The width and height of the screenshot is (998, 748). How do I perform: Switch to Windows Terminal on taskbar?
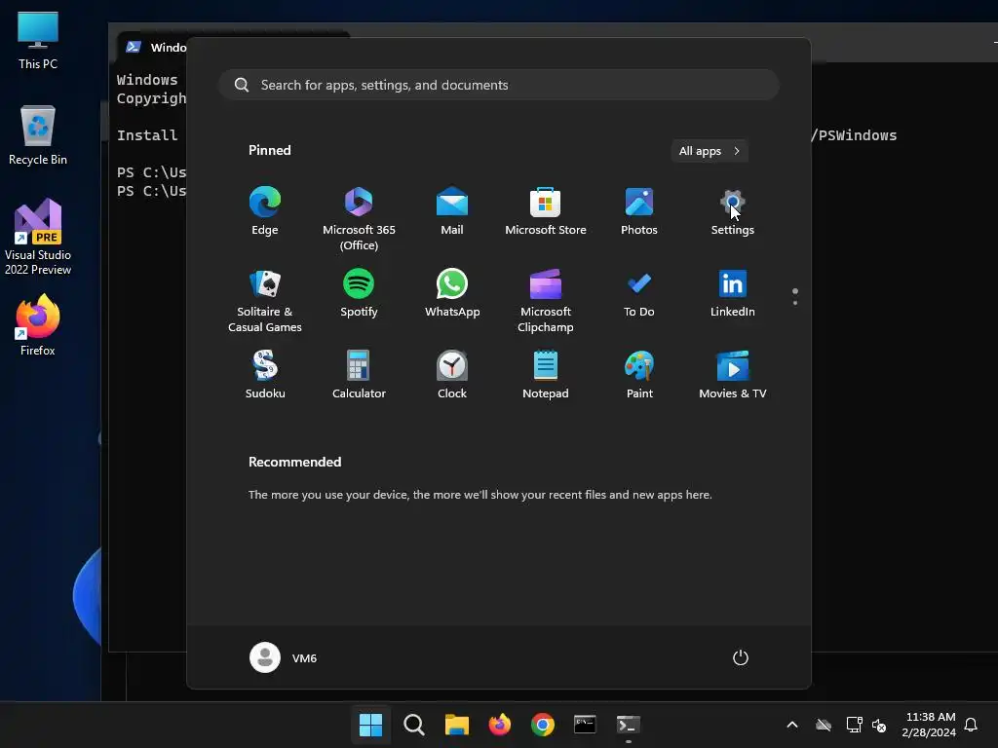coord(629,725)
